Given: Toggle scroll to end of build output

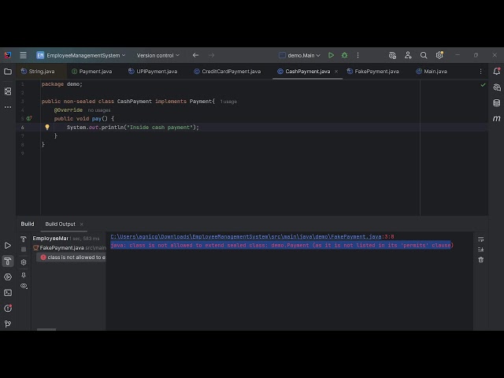Looking at the screenshot, I should click(x=481, y=250).
